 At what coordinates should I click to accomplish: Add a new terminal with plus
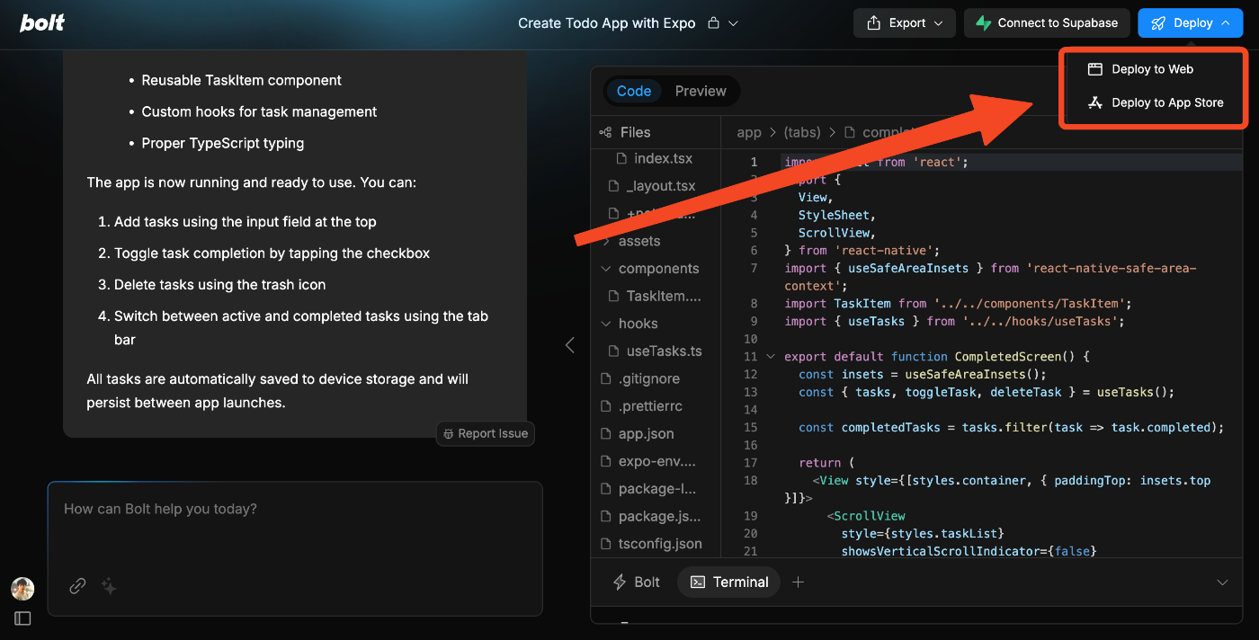(798, 582)
